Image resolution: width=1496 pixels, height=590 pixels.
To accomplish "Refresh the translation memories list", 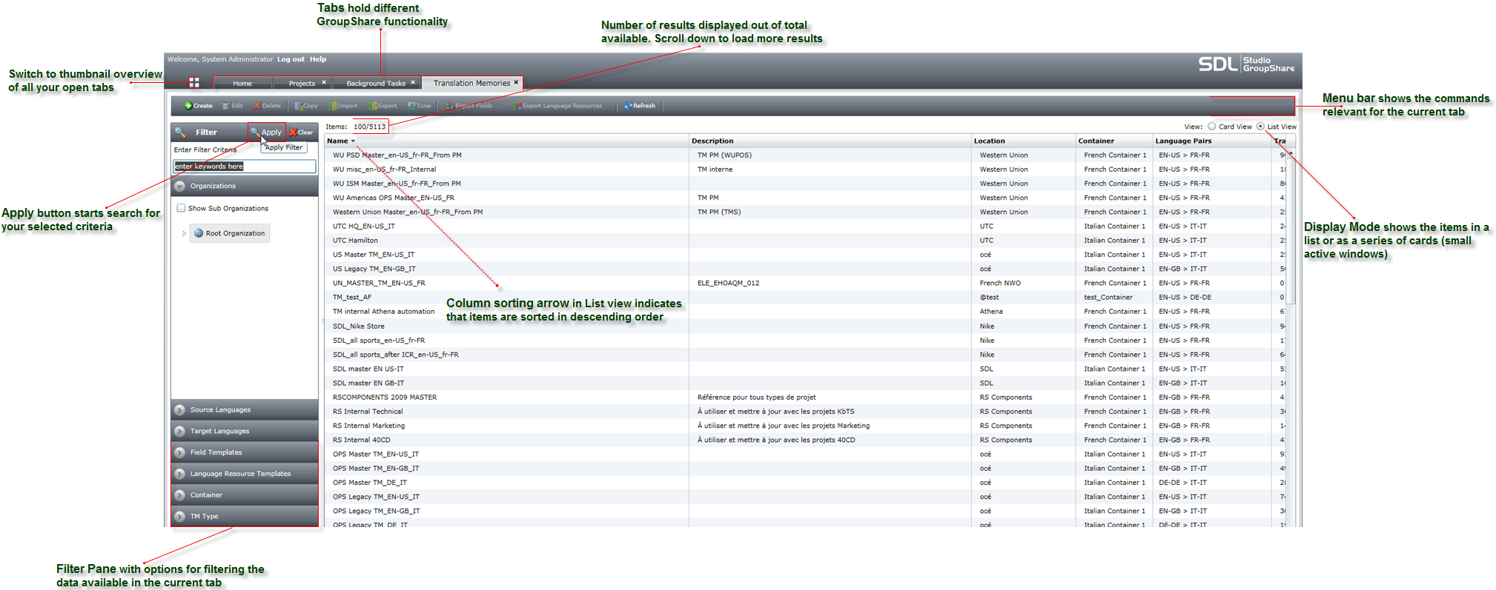I will [x=640, y=106].
